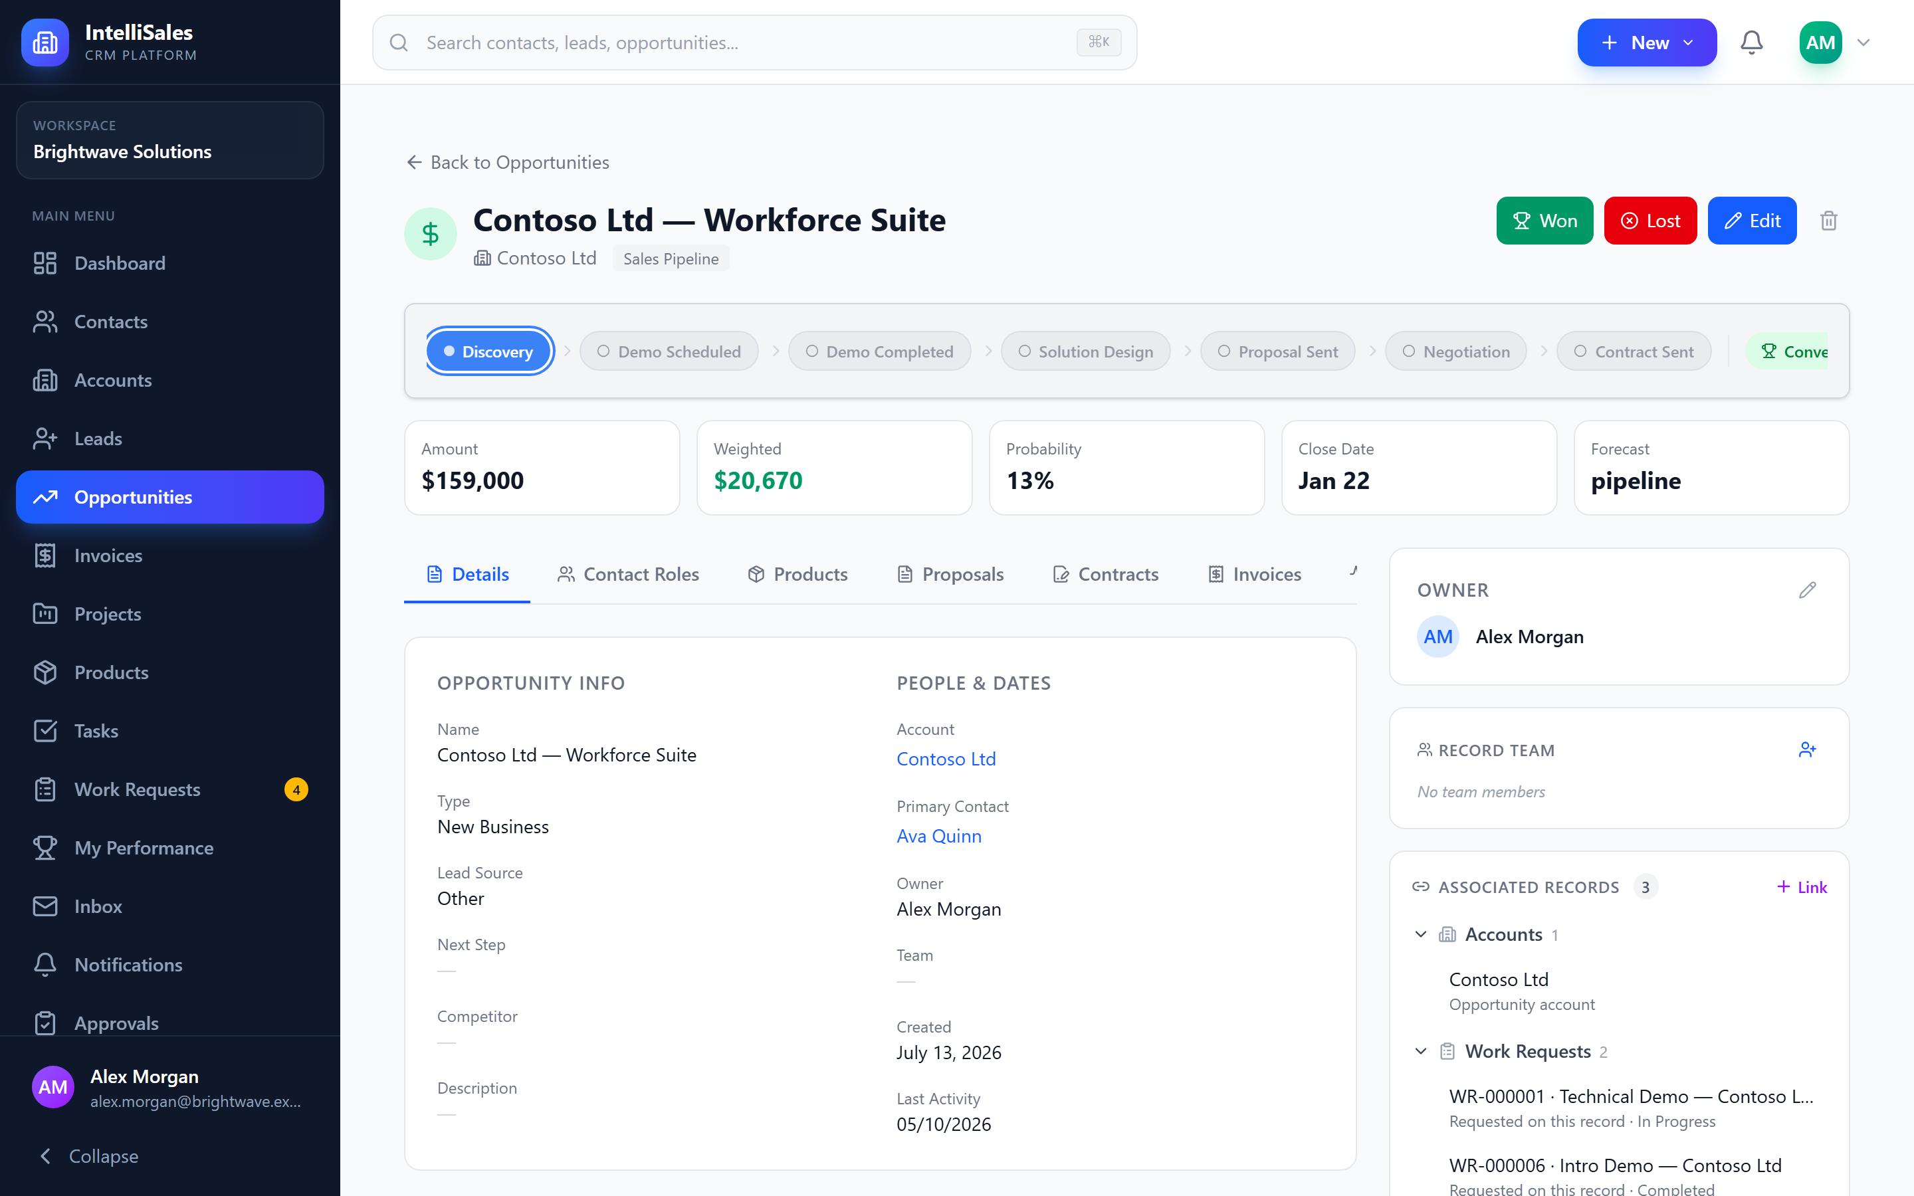Click the search magnifier icon
Viewport: 1914px width, 1196px height.
pyautogui.click(x=399, y=43)
